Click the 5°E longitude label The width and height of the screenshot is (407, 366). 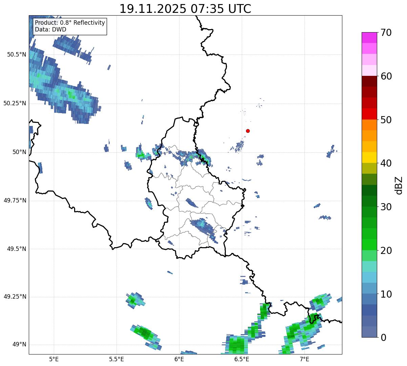[54, 359]
